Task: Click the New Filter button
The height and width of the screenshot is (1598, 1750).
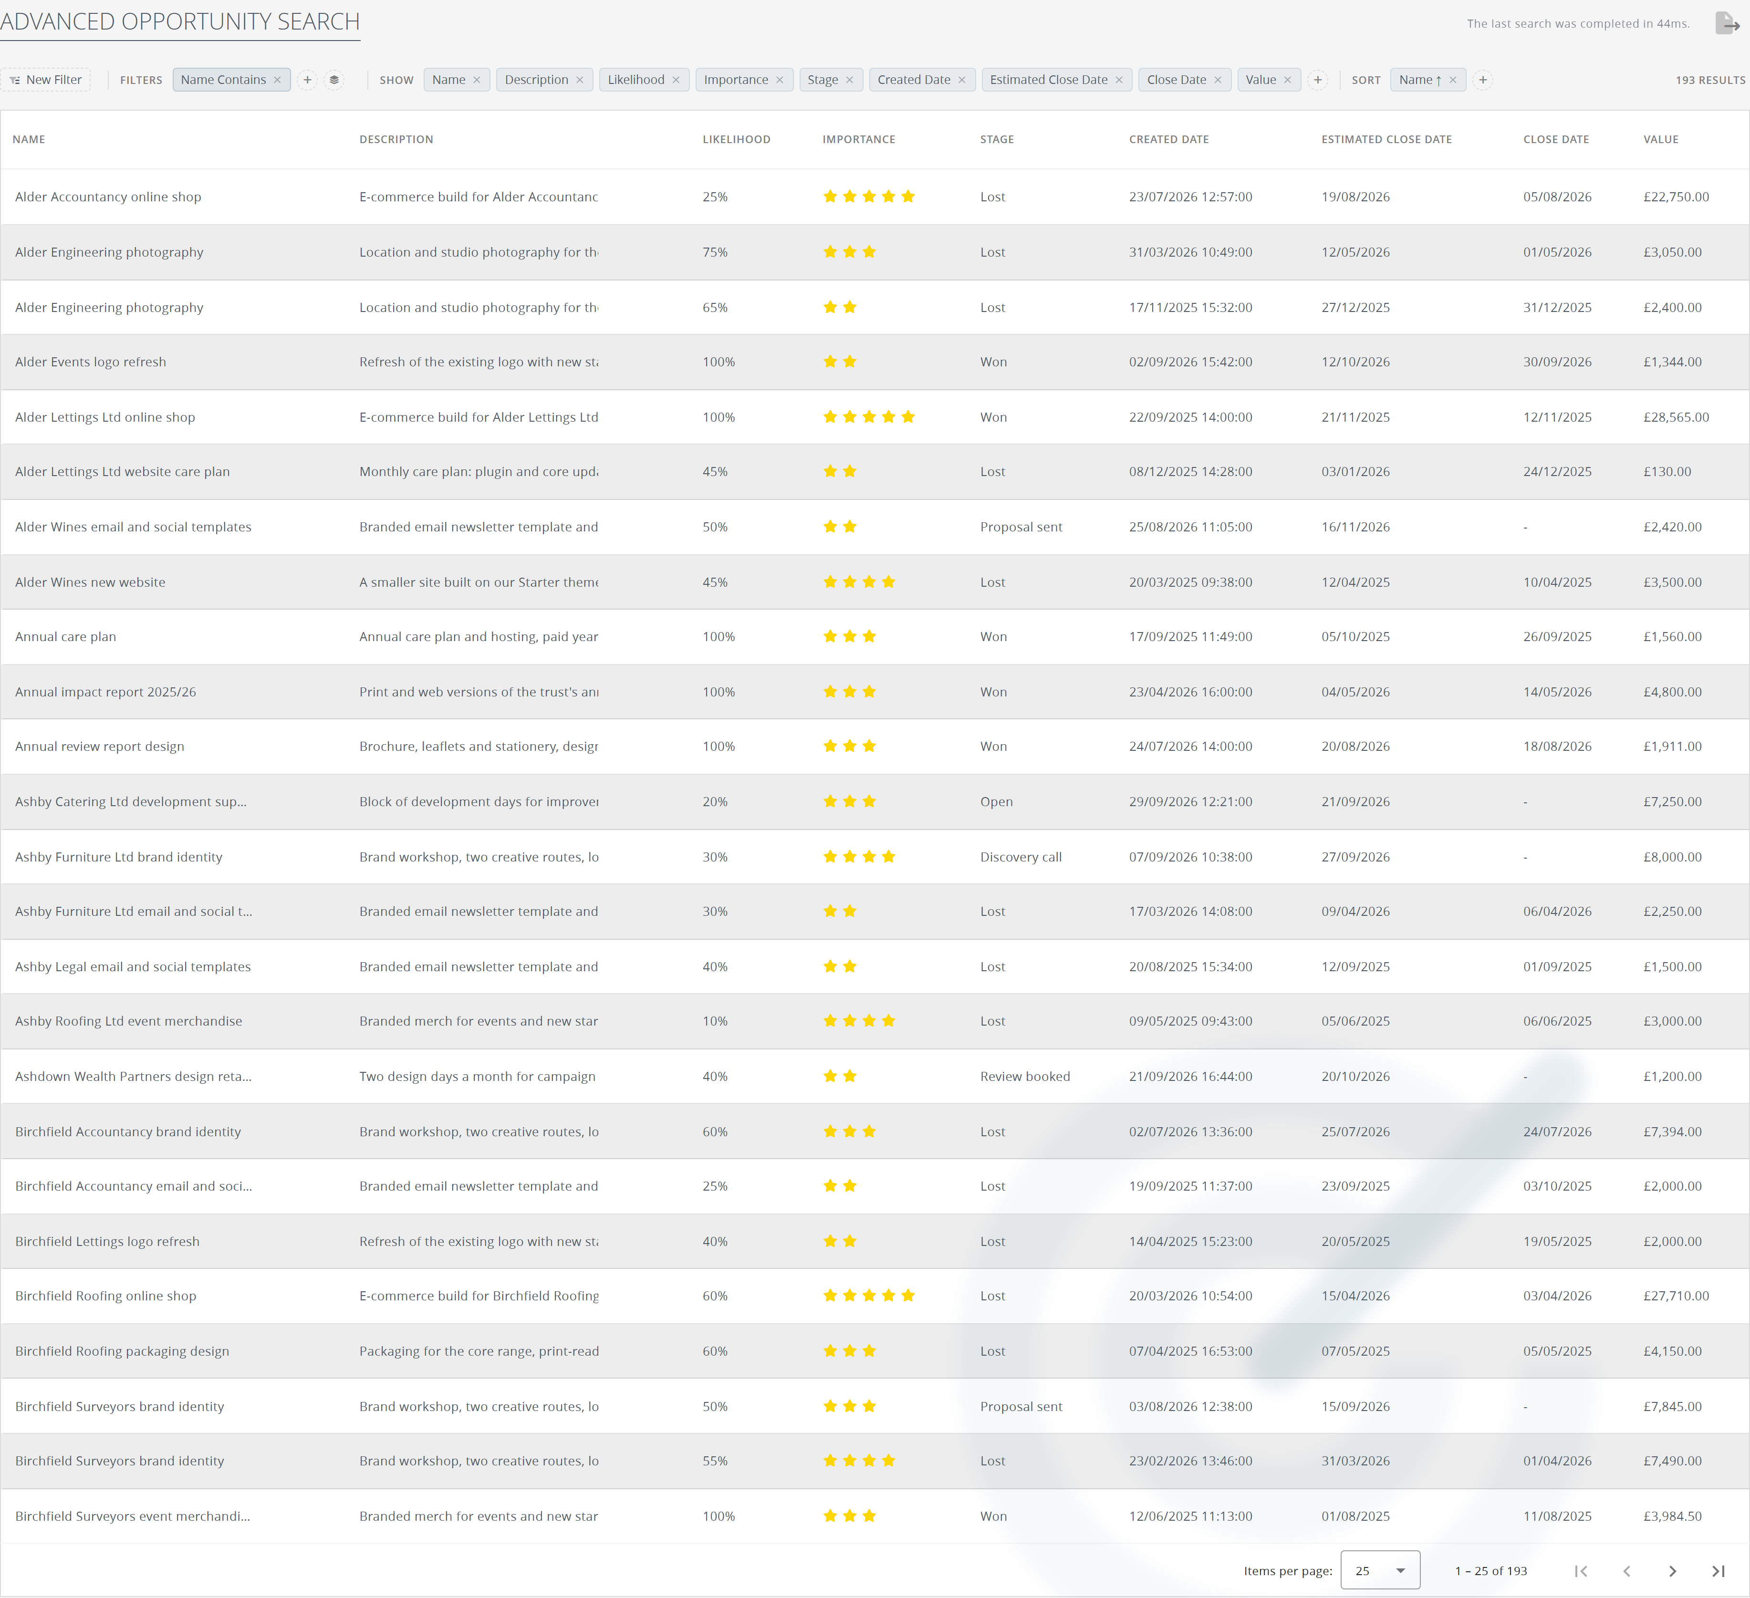Action: [x=46, y=80]
